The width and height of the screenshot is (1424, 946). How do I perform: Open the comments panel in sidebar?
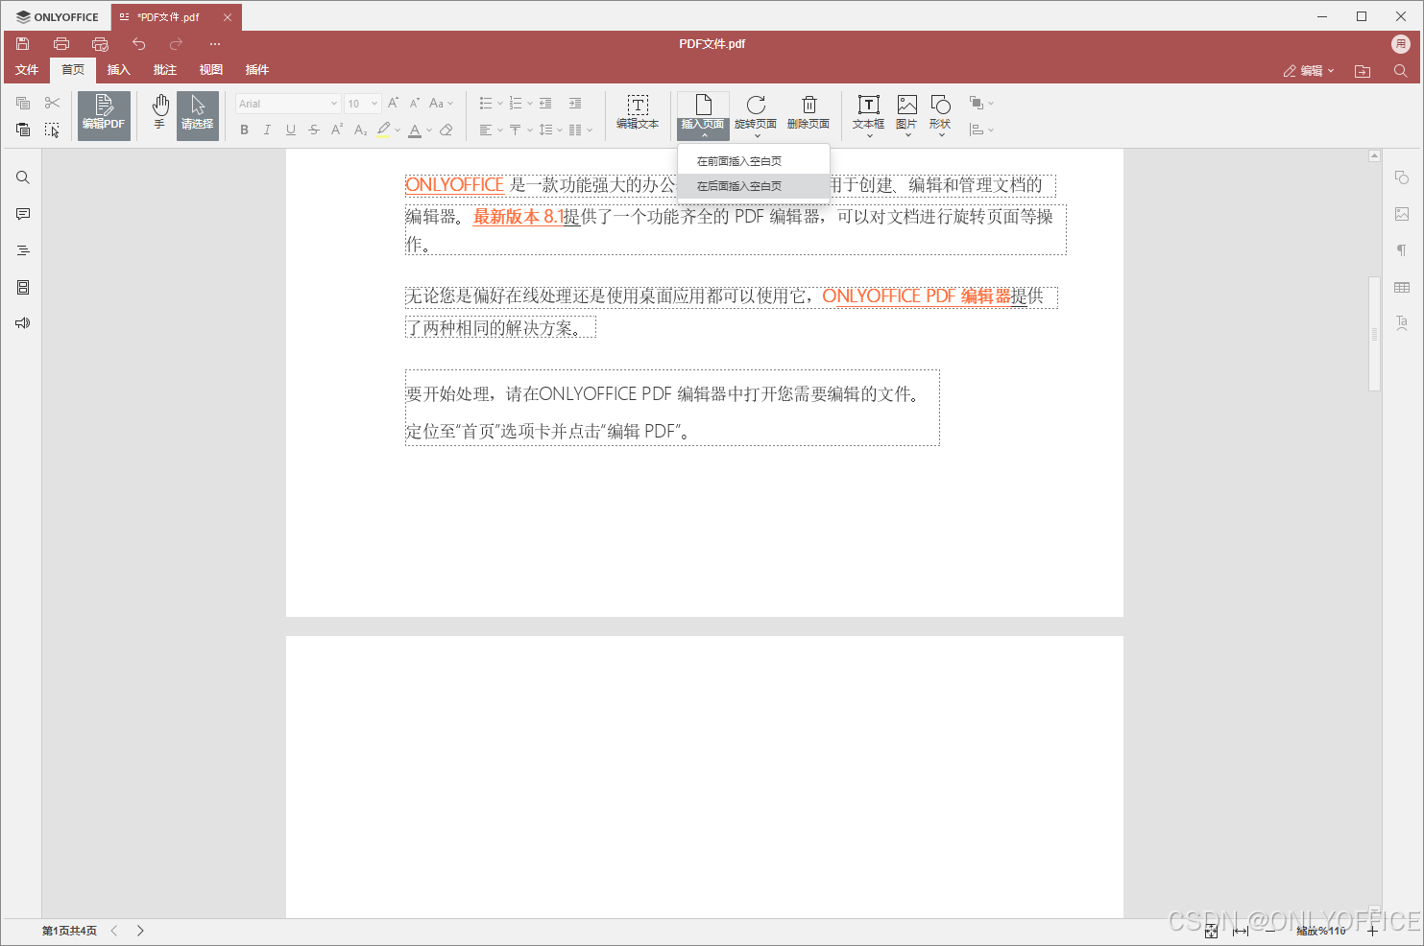[x=23, y=214]
